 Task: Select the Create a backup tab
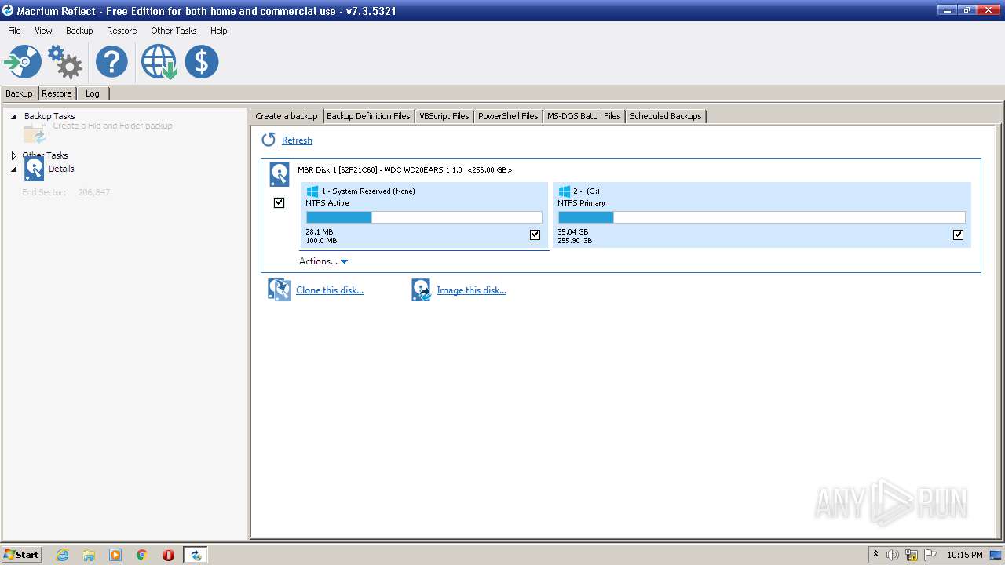click(x=287, y=116)
